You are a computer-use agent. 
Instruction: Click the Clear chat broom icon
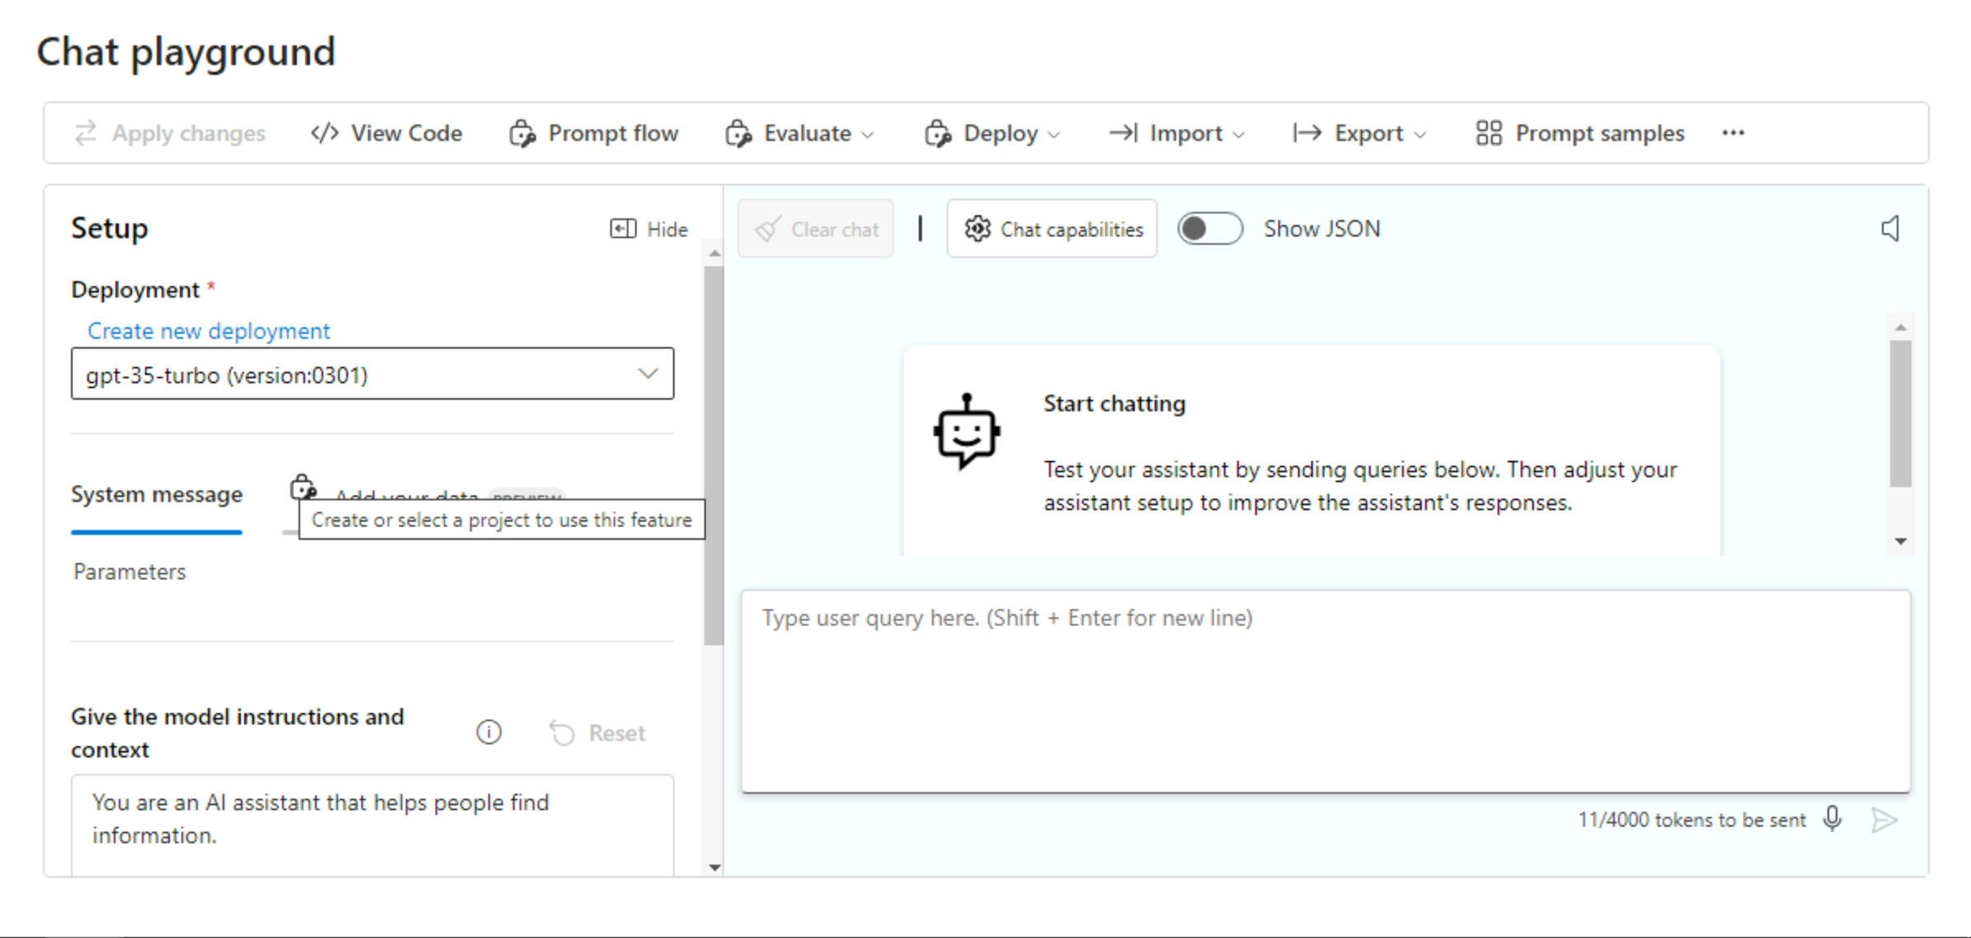[768, 228]
